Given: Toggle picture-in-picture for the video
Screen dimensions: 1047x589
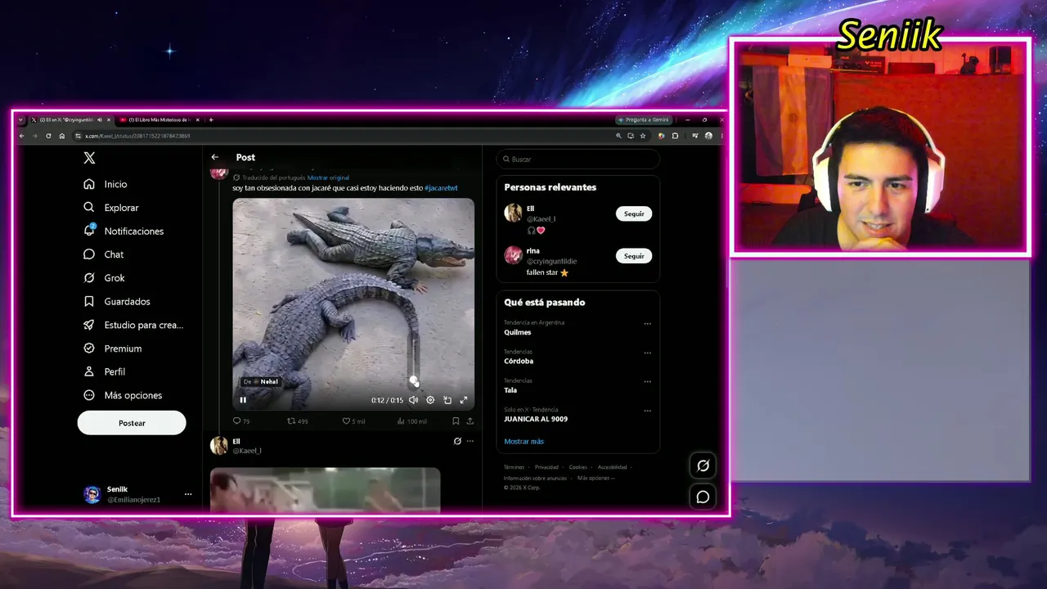Looking at the screenshot, I should [447, 400].
